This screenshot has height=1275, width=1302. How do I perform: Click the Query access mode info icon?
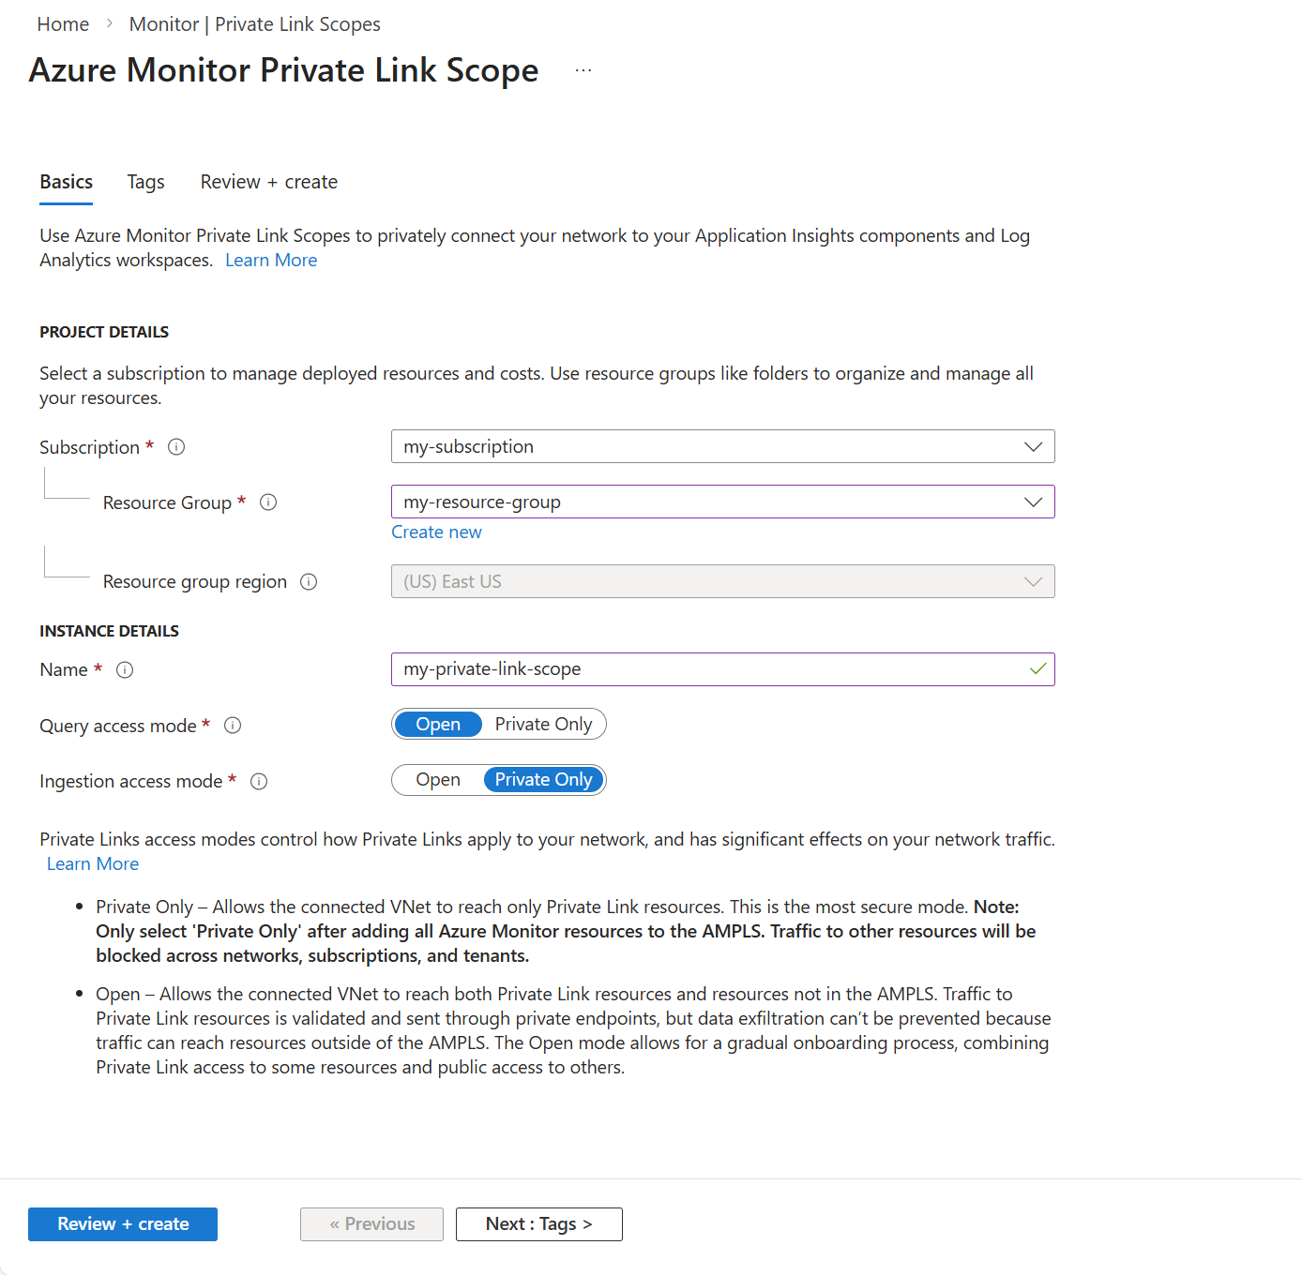coord(233,726)
